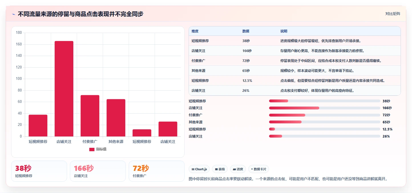This screenshot has height=193, width=412.
Task: Click the note starting 存量用户耐心更高
Action: click(322, 51)
